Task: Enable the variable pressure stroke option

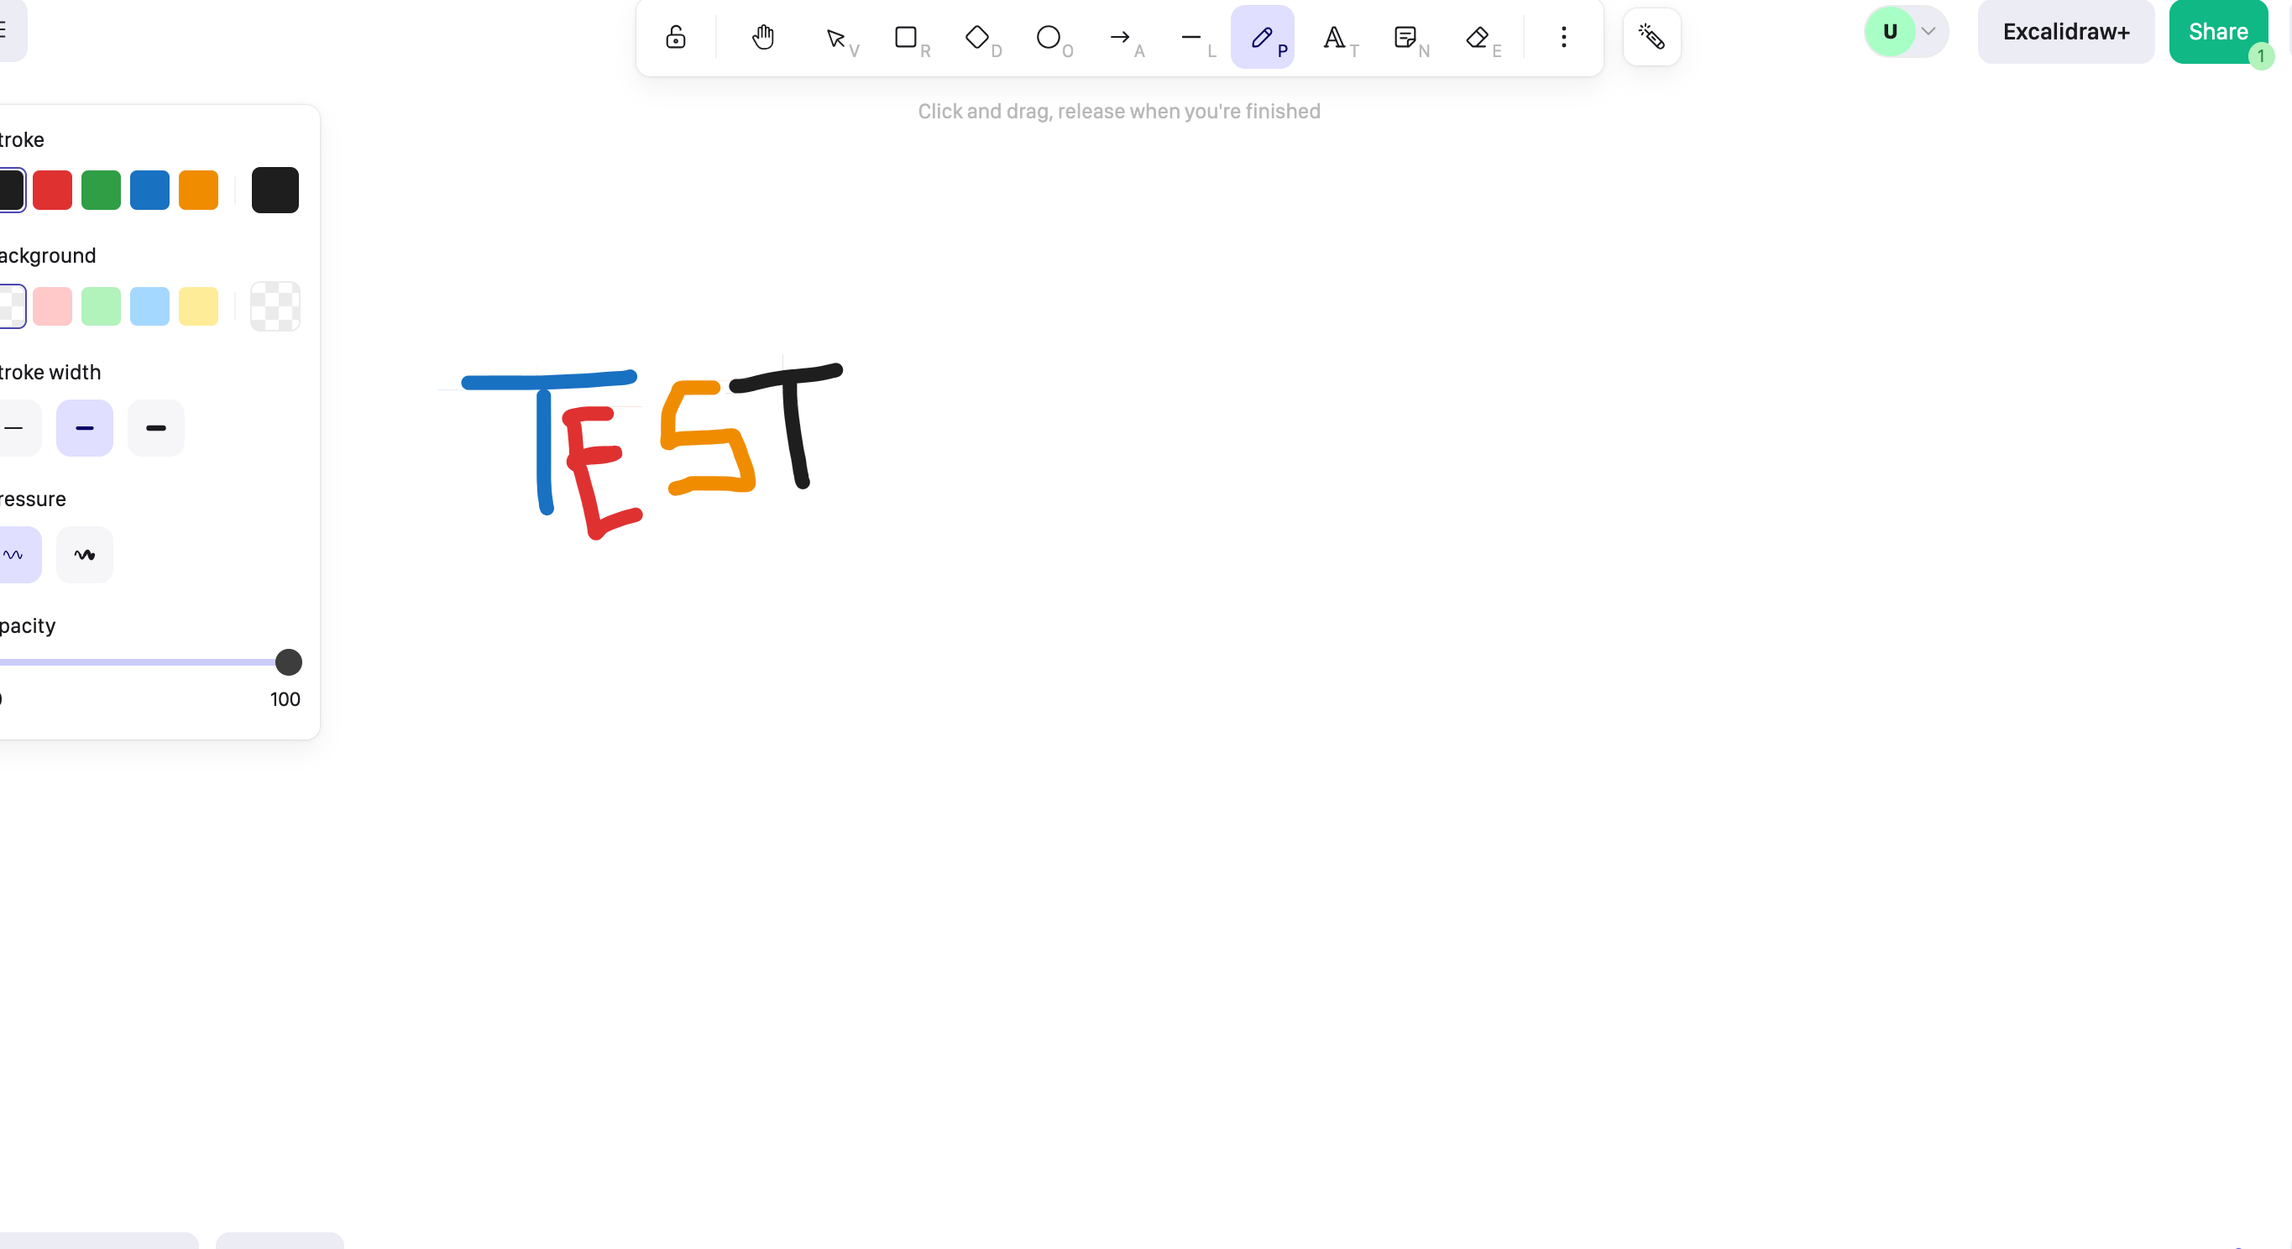Action: 85,555
